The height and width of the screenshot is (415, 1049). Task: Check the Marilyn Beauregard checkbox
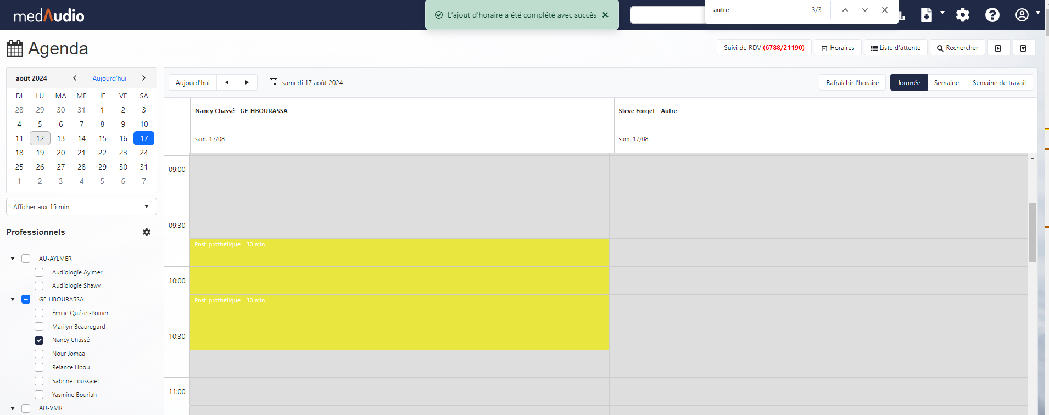click(39, 327)
